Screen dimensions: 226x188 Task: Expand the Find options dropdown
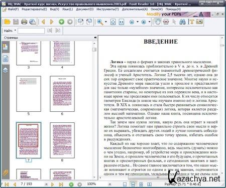click(15, 31)
